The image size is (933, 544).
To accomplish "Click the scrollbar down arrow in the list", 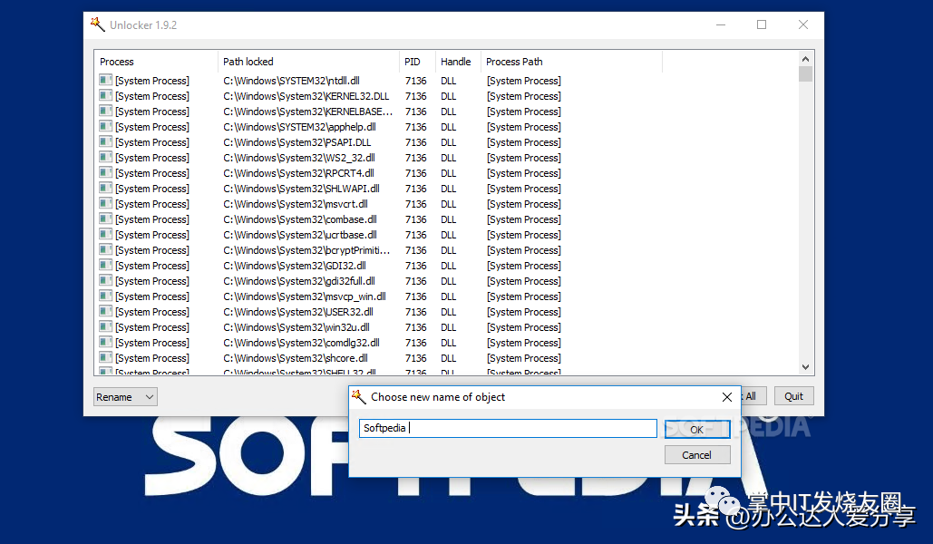I will (806, 367).
